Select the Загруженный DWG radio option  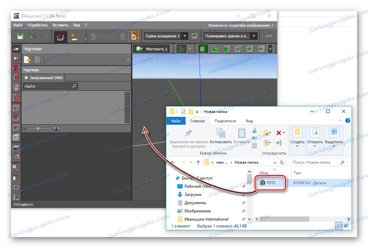tap(26, 78)
